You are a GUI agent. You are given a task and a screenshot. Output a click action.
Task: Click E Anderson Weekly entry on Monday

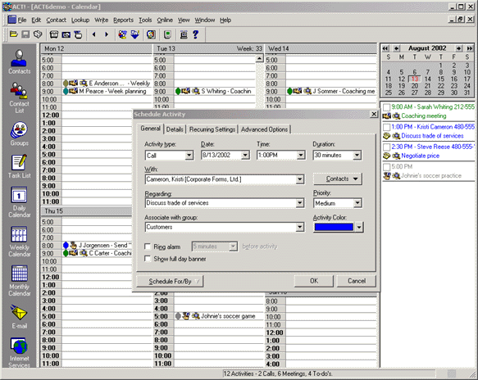click(107, 84)
